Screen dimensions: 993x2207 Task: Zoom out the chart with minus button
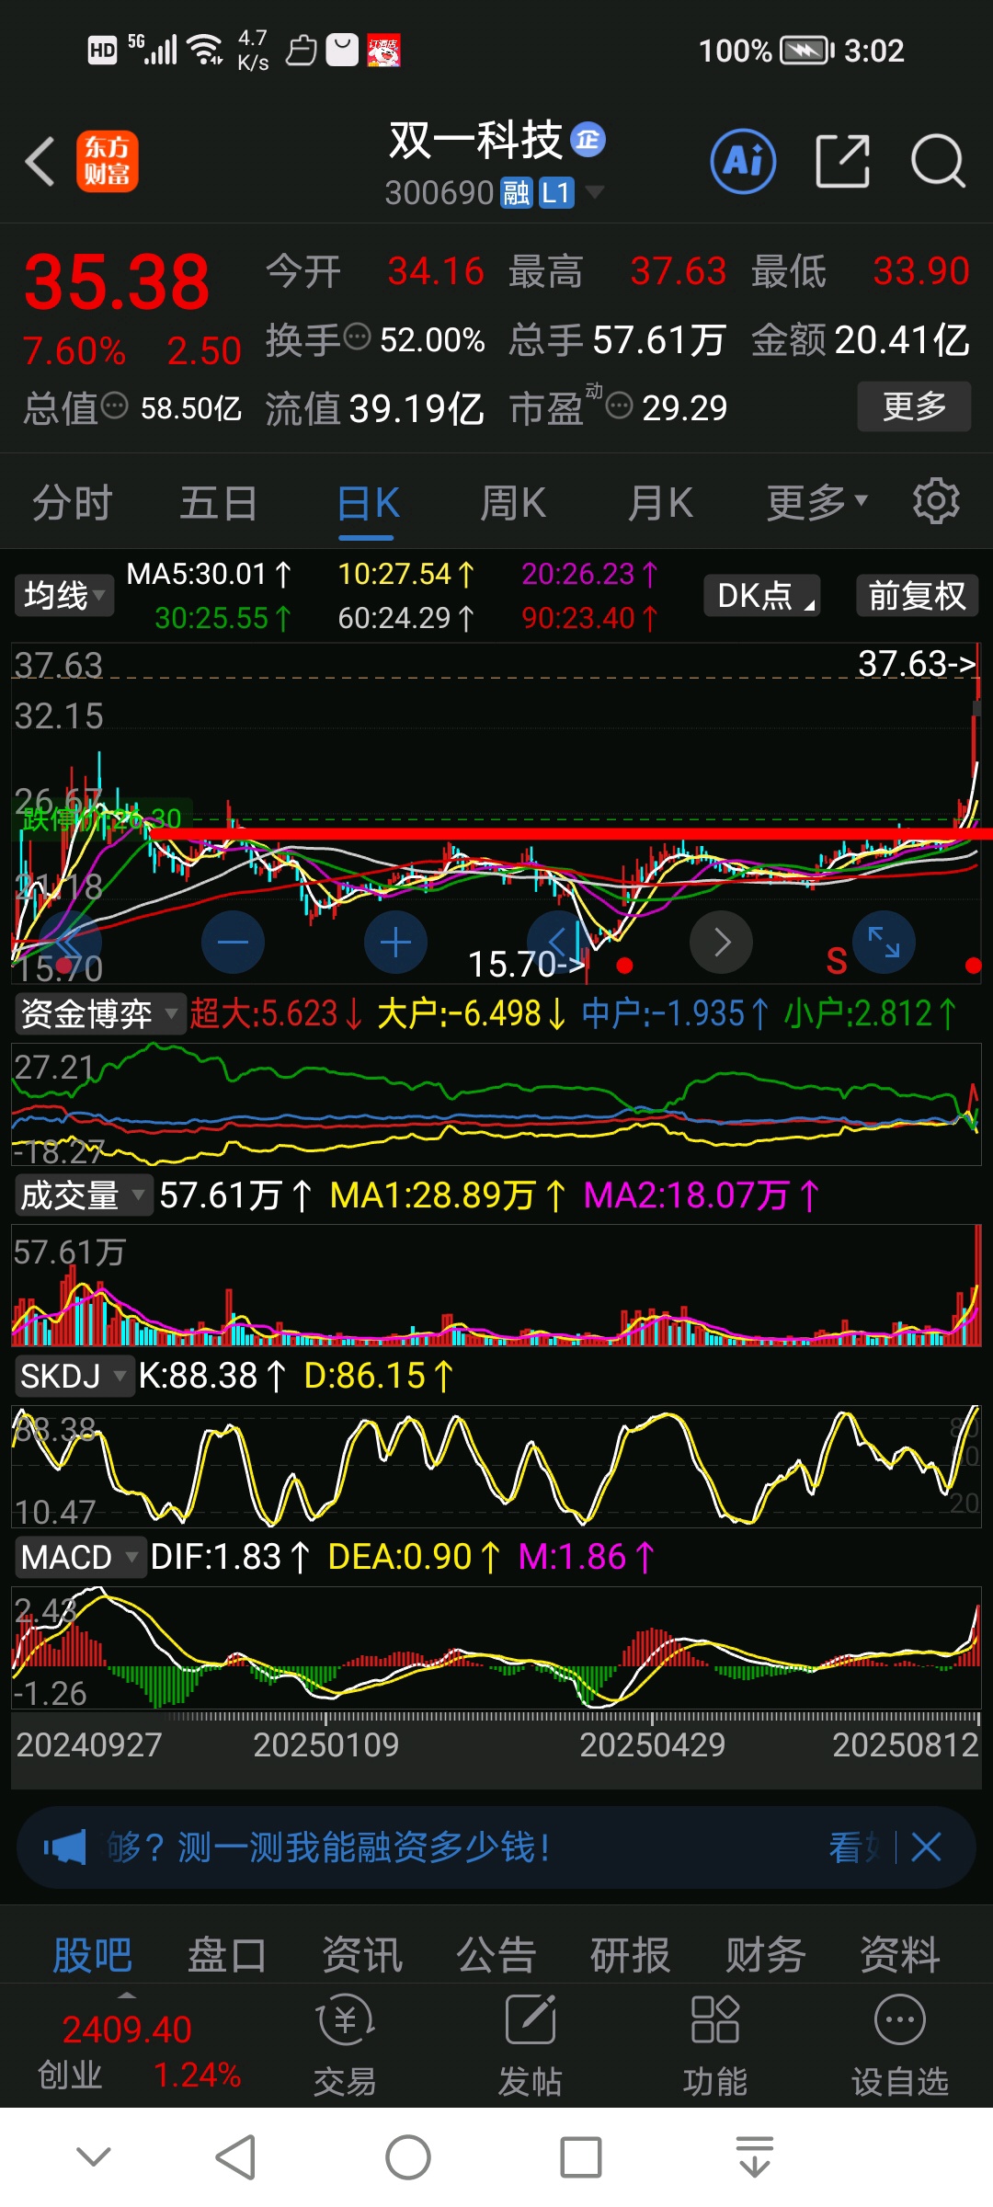point(233,943)
